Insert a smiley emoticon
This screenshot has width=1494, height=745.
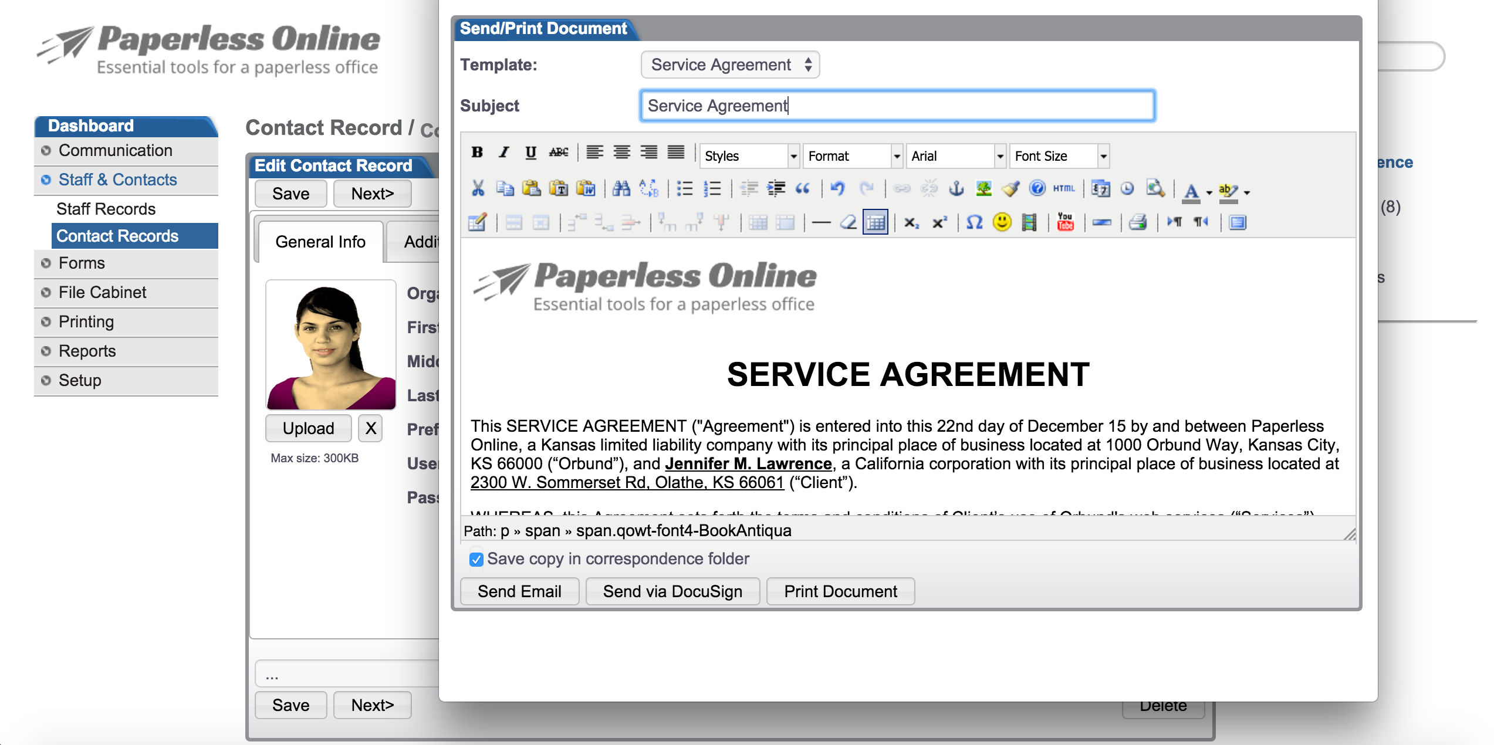pyautogui.click(x=1002, y=222)
